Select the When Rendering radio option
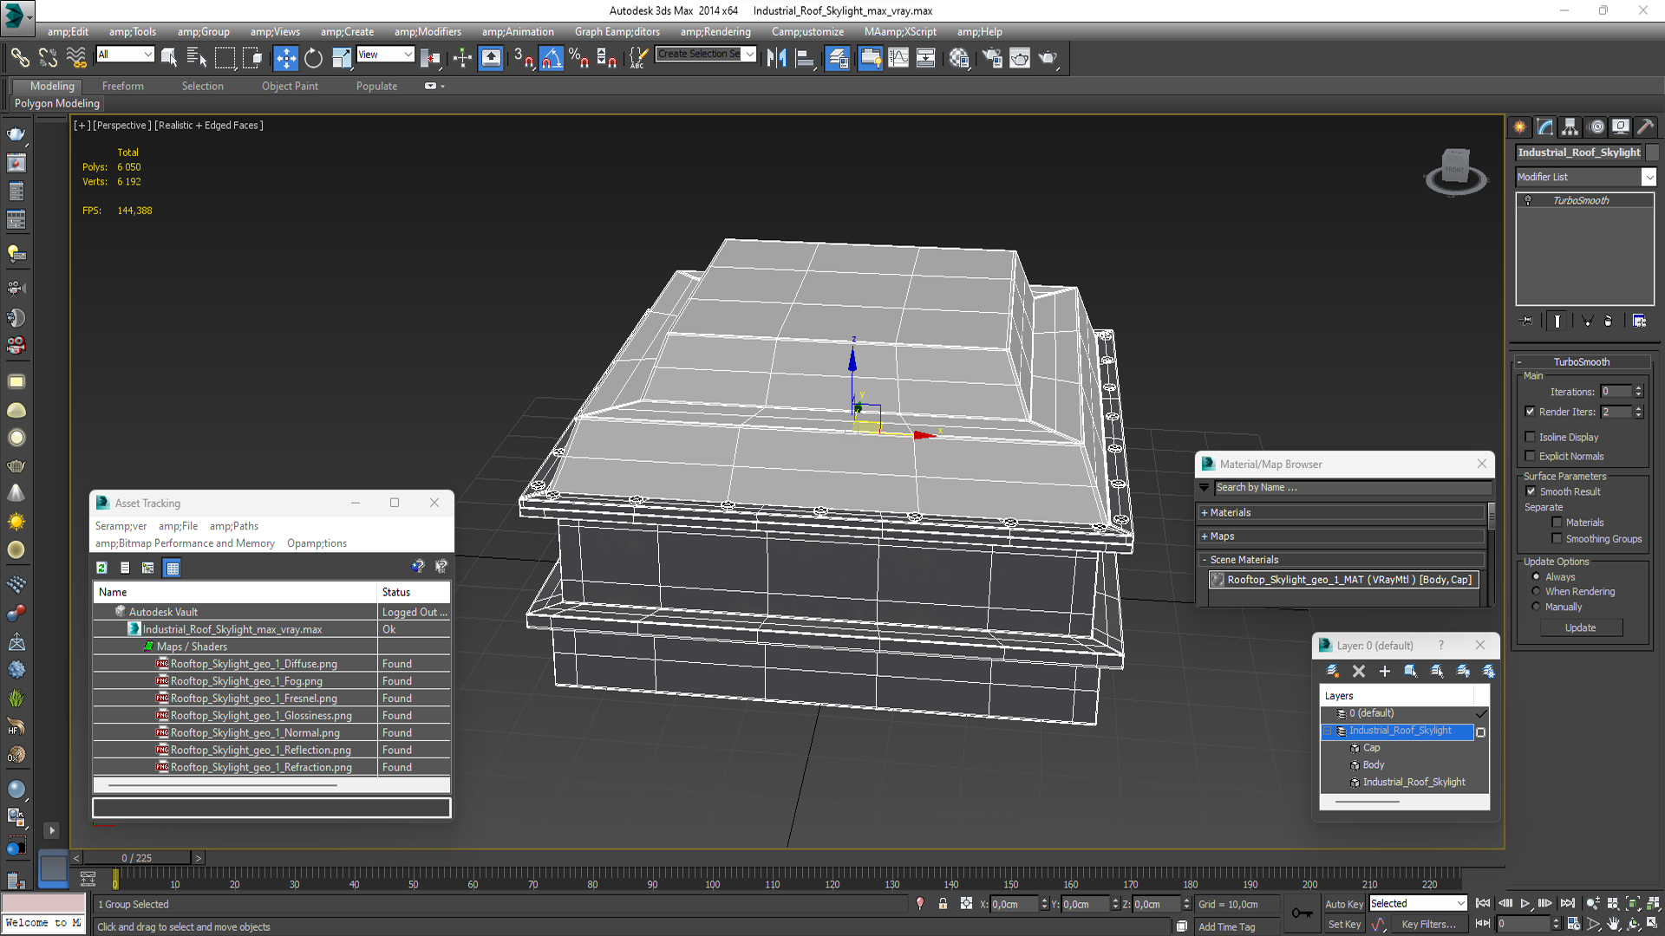This screenshot has width=1665, height=936. pyautogui.click(x=1536, y=591)
